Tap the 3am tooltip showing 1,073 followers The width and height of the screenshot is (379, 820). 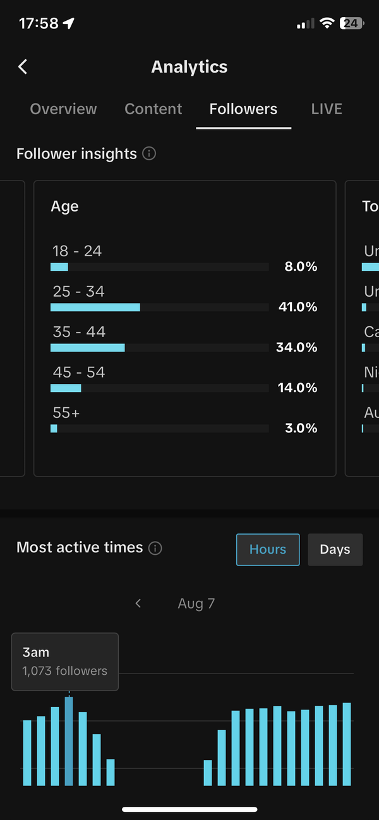(64, 662)
